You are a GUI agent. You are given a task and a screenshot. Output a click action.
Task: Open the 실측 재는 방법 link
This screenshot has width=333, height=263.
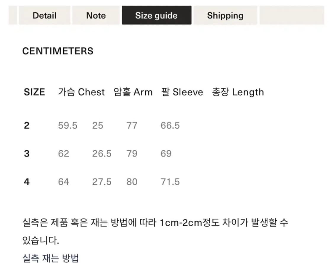[x=50, y=258]
